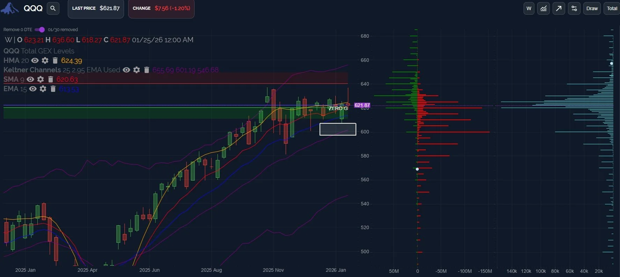Screen dimensions: 620x277
Task: Click the 2025 Nov time axis label
Action: [x=273, y=270]
